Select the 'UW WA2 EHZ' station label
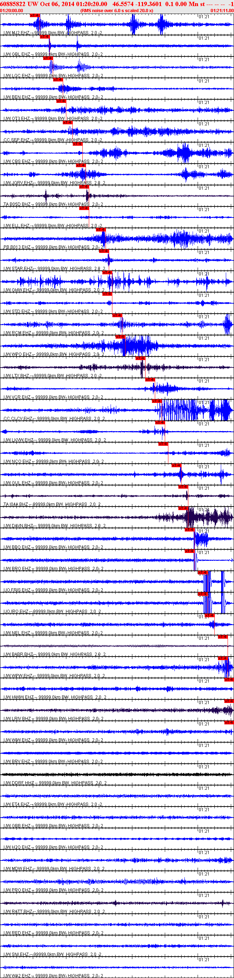This screenshot has width=234, height=978. pos(17,977)
